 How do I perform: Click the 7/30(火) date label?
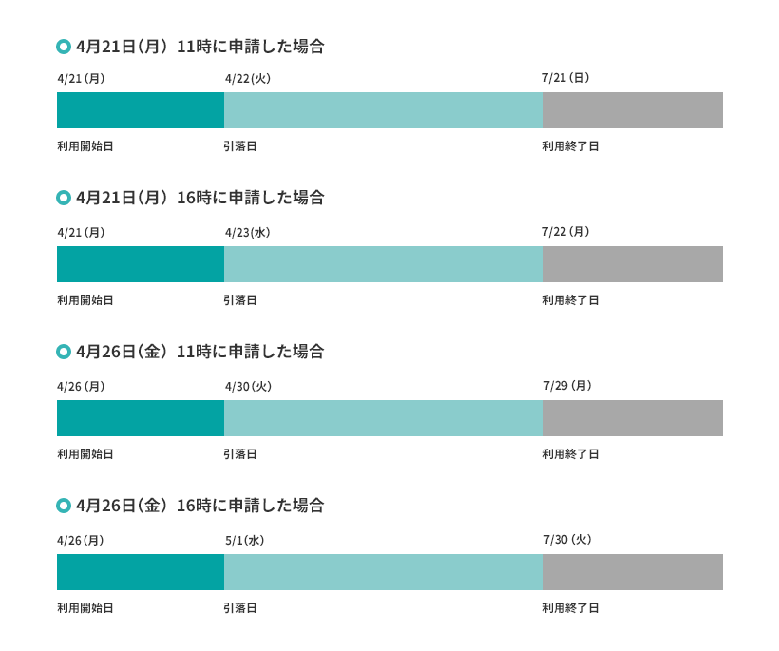click(x=567, y=540)
